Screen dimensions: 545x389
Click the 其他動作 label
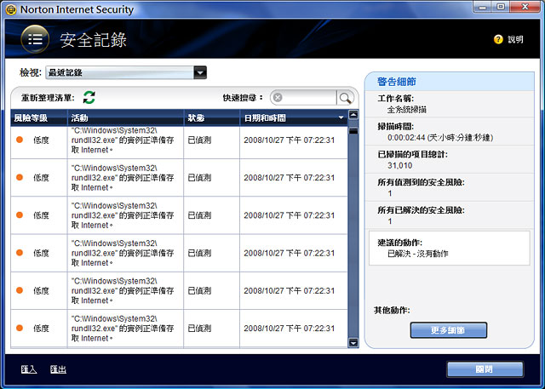pos(392,310)
